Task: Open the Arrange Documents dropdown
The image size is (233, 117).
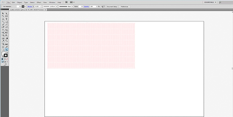Action: (x=72, y=2)
